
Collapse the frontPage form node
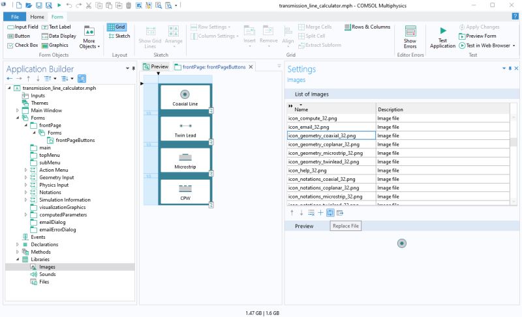(25, 125)
